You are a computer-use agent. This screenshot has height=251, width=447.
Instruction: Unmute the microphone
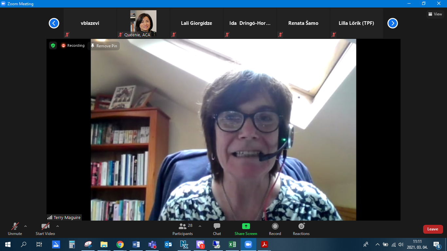tap(15, 229)
